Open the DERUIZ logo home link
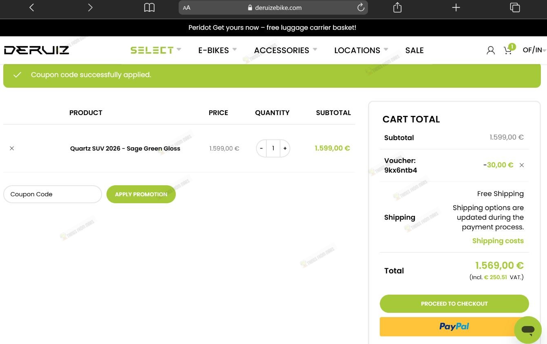This screenshot has height=344, width=547. pos(37,50)
